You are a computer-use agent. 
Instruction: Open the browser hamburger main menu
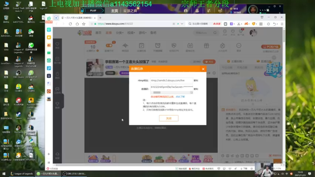pos(282,24)
